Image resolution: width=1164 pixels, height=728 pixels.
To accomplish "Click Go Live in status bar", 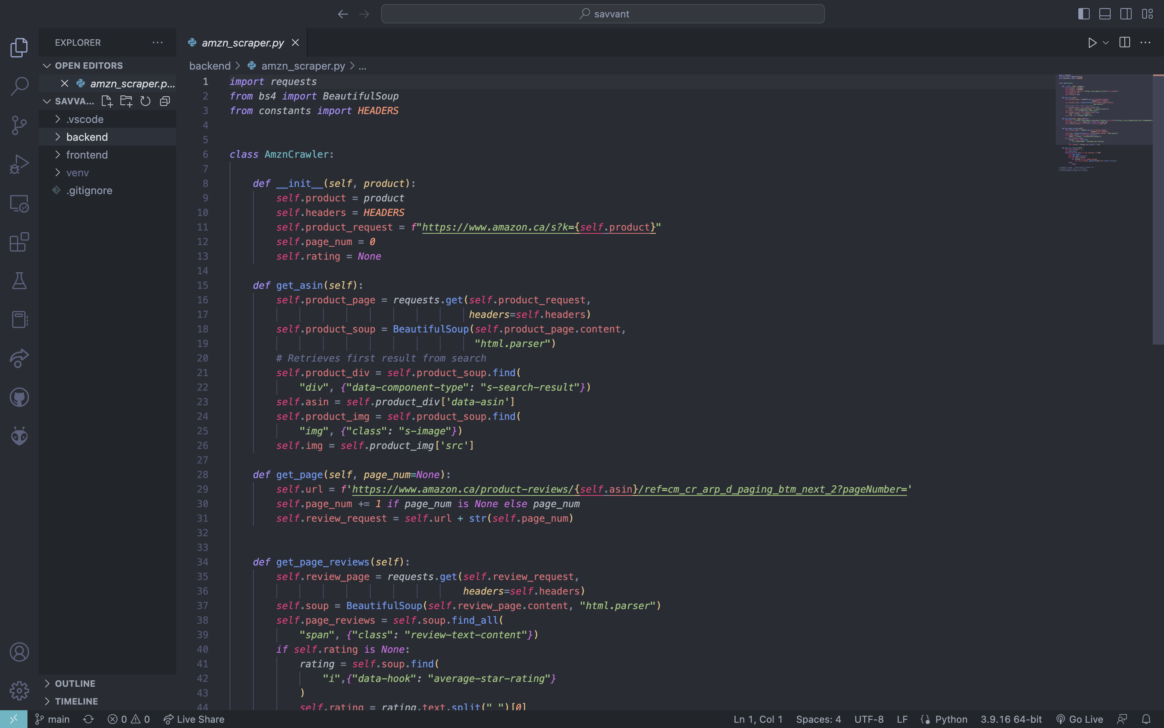I will [1080, 720].
